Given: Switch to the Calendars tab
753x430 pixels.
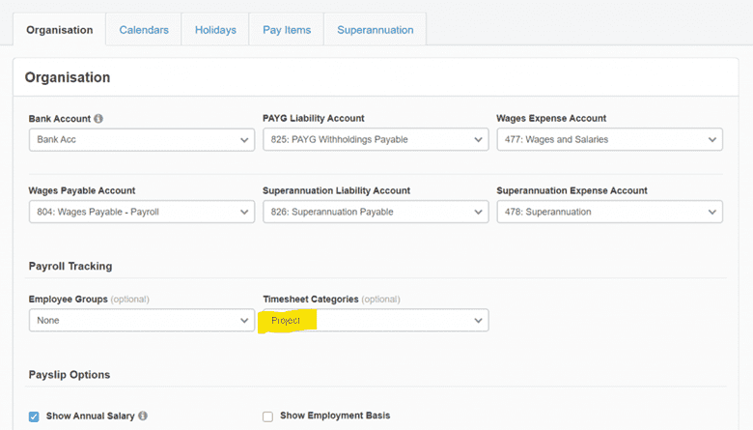Looking at the screenshot, I should [144, 30].
